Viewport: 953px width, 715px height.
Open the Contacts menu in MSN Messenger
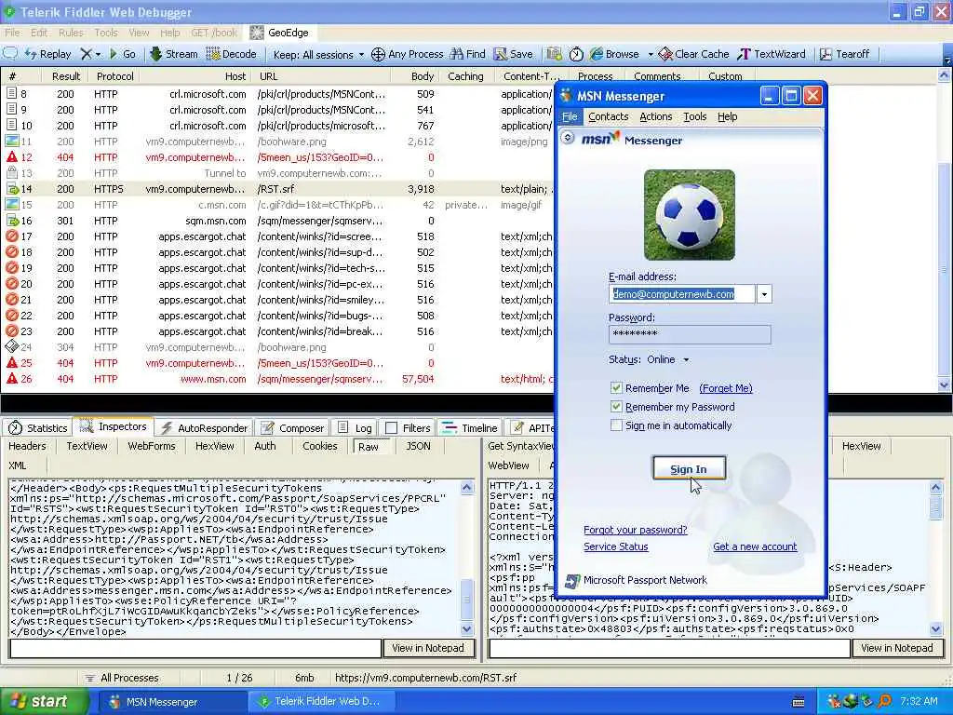pos(608,116)
